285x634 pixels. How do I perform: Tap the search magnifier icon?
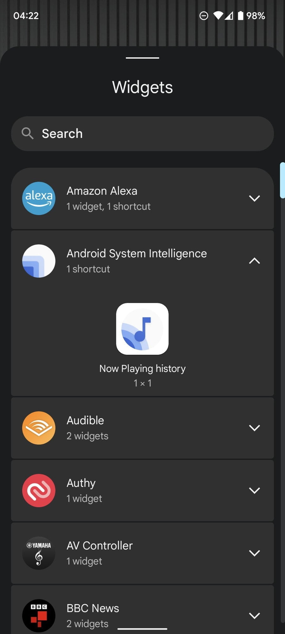[x=28, y=133]
